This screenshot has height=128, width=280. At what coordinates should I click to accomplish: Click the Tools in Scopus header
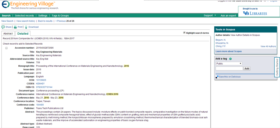(245, 29)
